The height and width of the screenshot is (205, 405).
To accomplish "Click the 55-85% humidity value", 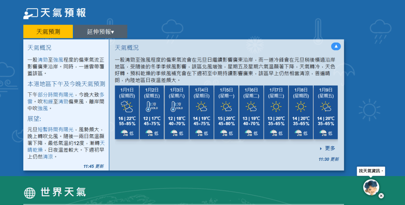I will pyautogui.click(x=127, y=124).
